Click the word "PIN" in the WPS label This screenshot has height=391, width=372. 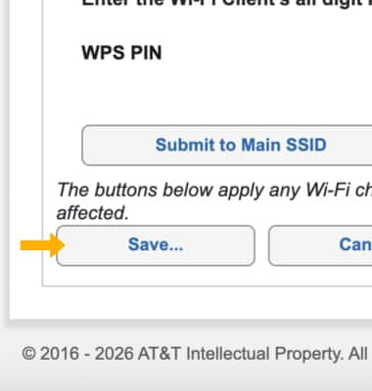pos(146,53)
